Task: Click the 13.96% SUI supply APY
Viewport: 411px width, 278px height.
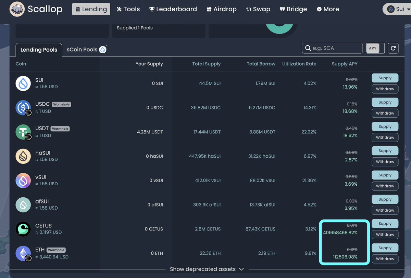Action: click(350, 87)
